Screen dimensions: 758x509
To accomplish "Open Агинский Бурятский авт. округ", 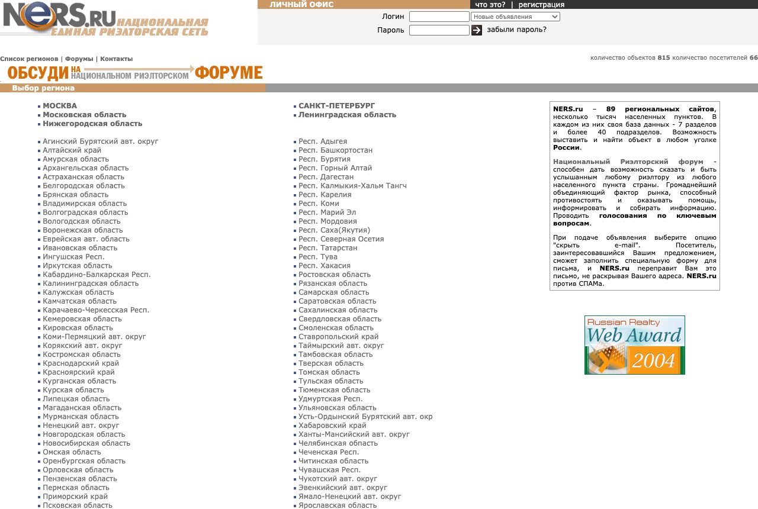I will [x=101, y=141].
